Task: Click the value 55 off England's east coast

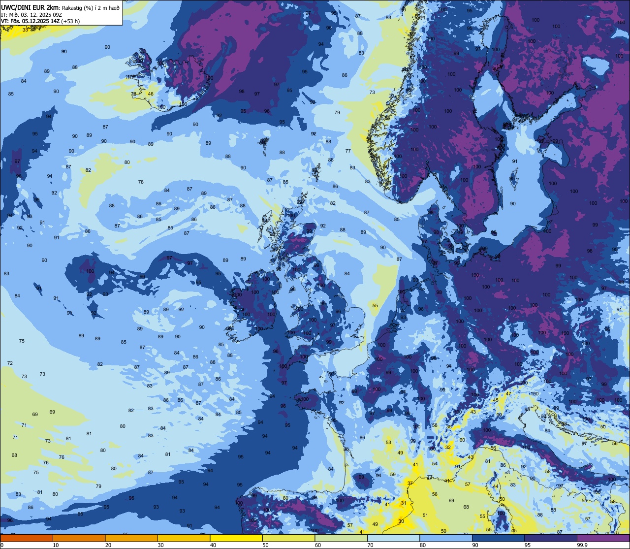Action: [375, 306]
